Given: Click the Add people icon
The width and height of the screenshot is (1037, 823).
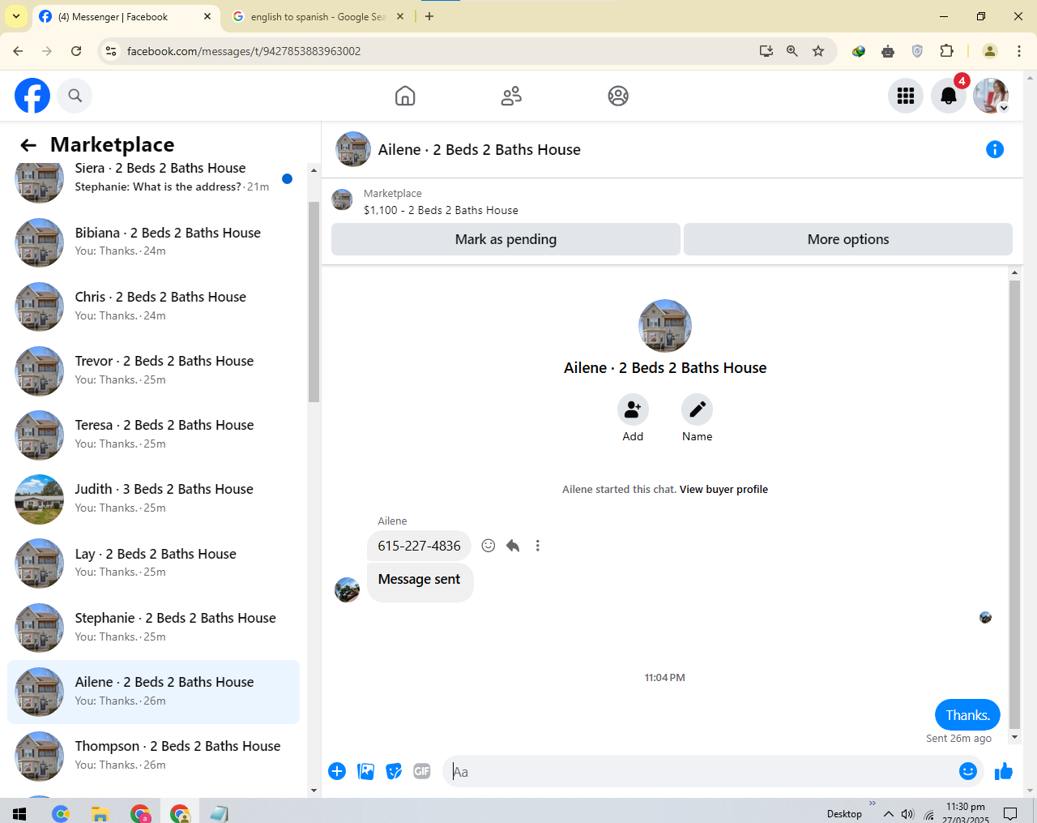Looking at the screenshot, I should (x=633, y=409).
